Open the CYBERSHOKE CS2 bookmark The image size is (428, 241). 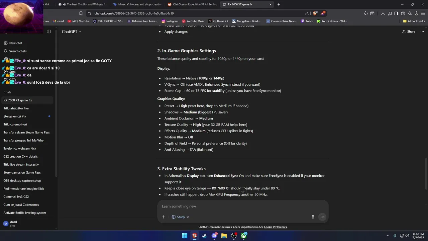pyautogui.click(x=108, y=21)
